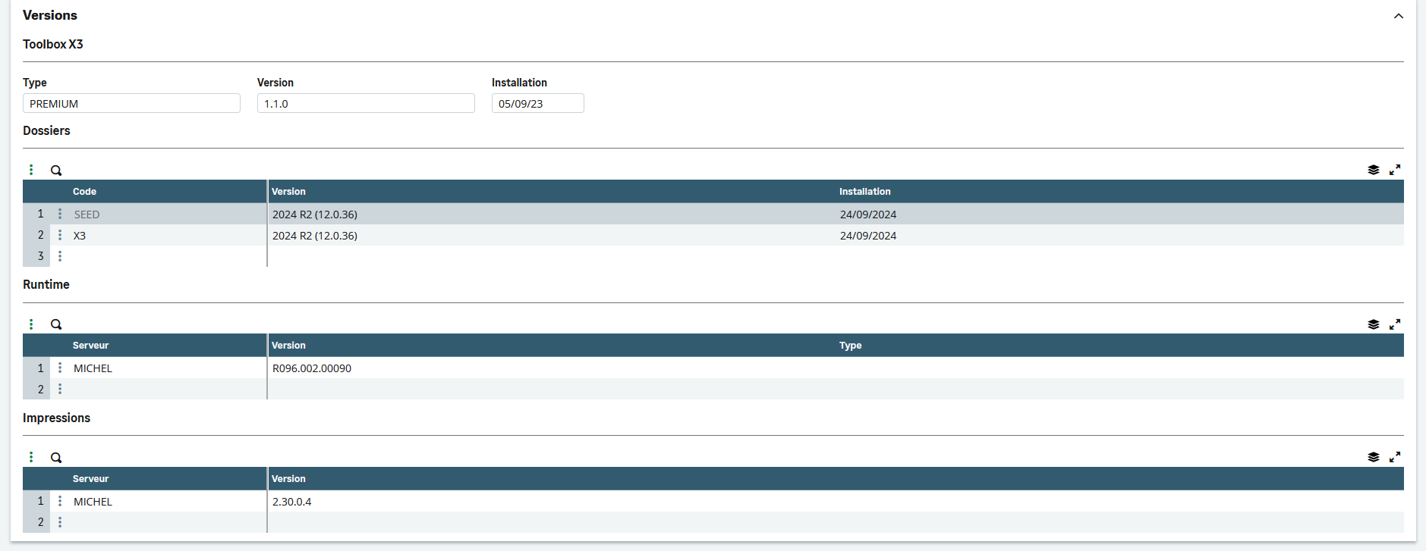
Task: Open Impressions table options menu
Action: 31,457
